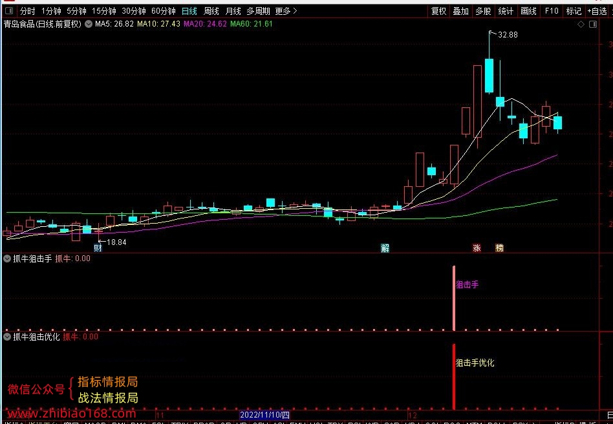Viewport: 613px width, 424px height.
Task: Click the MA5: 26.82 value
Action: tap(114, 24)
